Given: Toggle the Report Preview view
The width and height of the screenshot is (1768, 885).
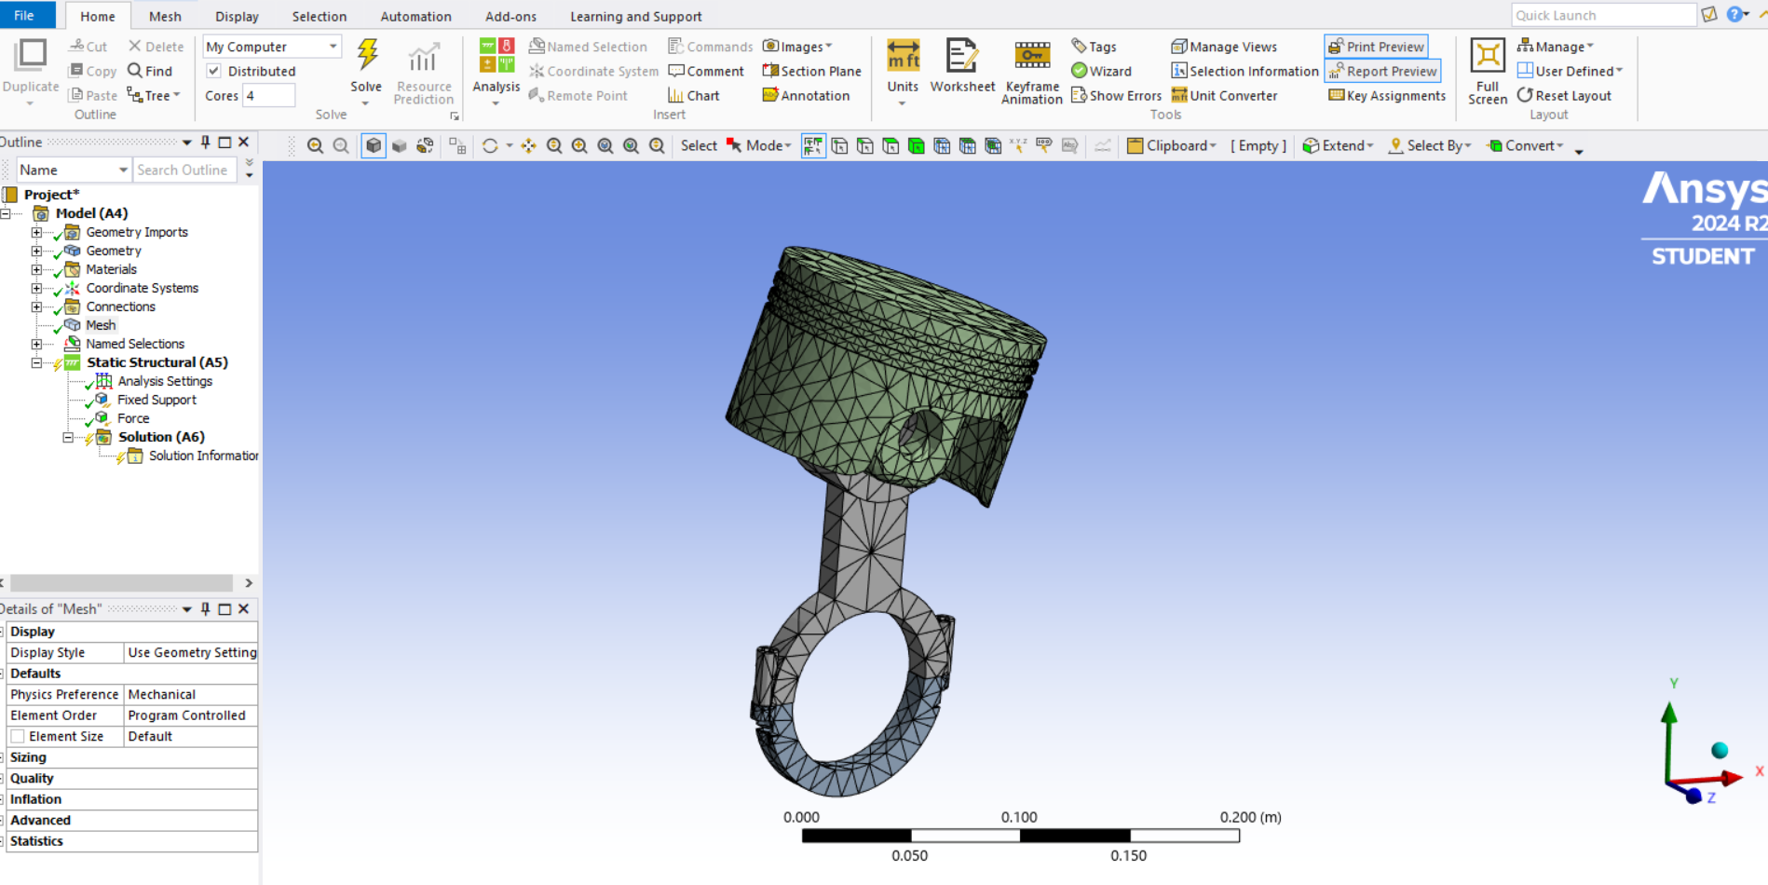Looking at the screenshot, I should tap(1382, 71).
